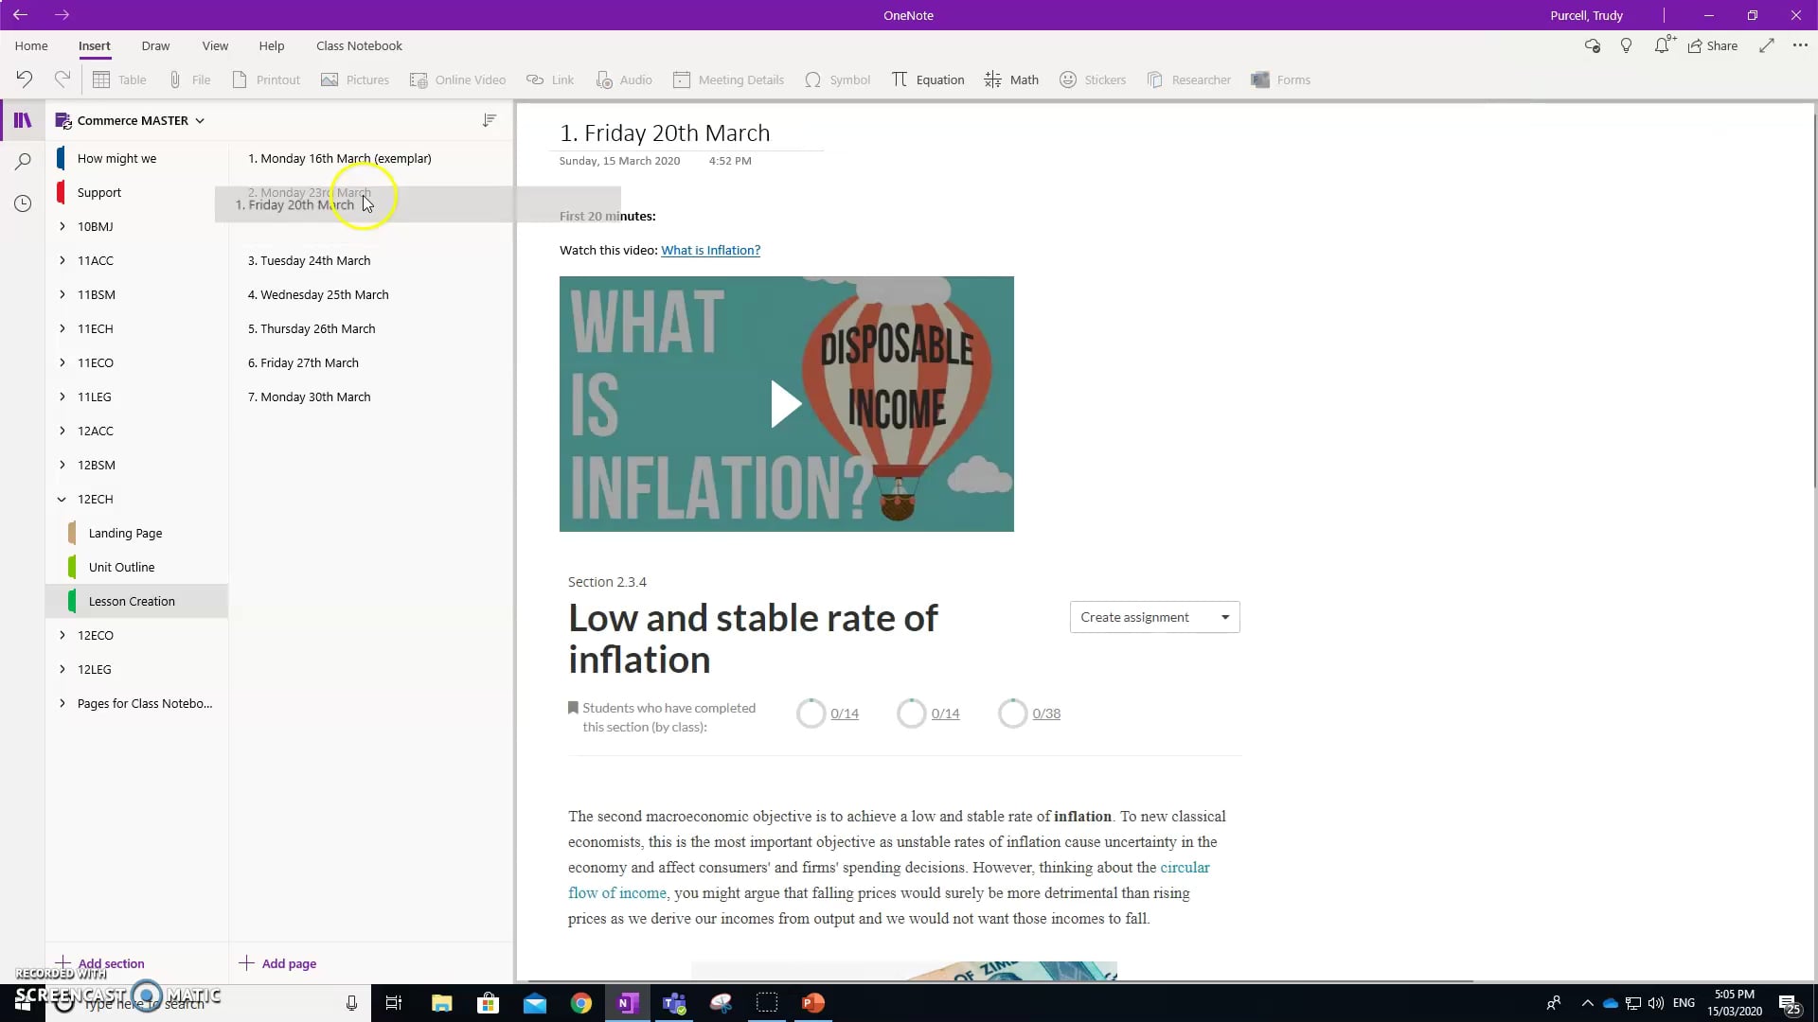1818x1022 pixels.
Task: Play the What is Inflation video
Action: tap(786, 404)
